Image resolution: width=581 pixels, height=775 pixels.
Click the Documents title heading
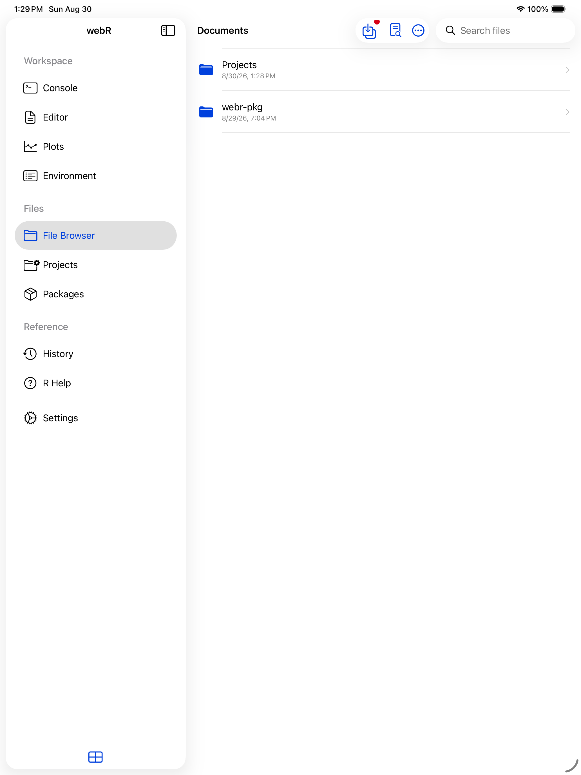222,30
